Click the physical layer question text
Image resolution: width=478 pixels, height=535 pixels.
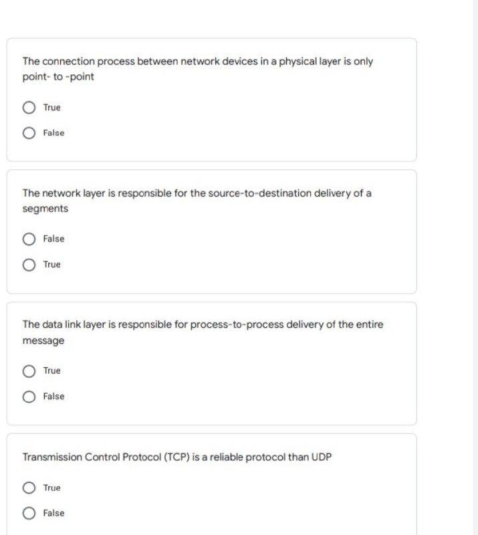point(197,69)
